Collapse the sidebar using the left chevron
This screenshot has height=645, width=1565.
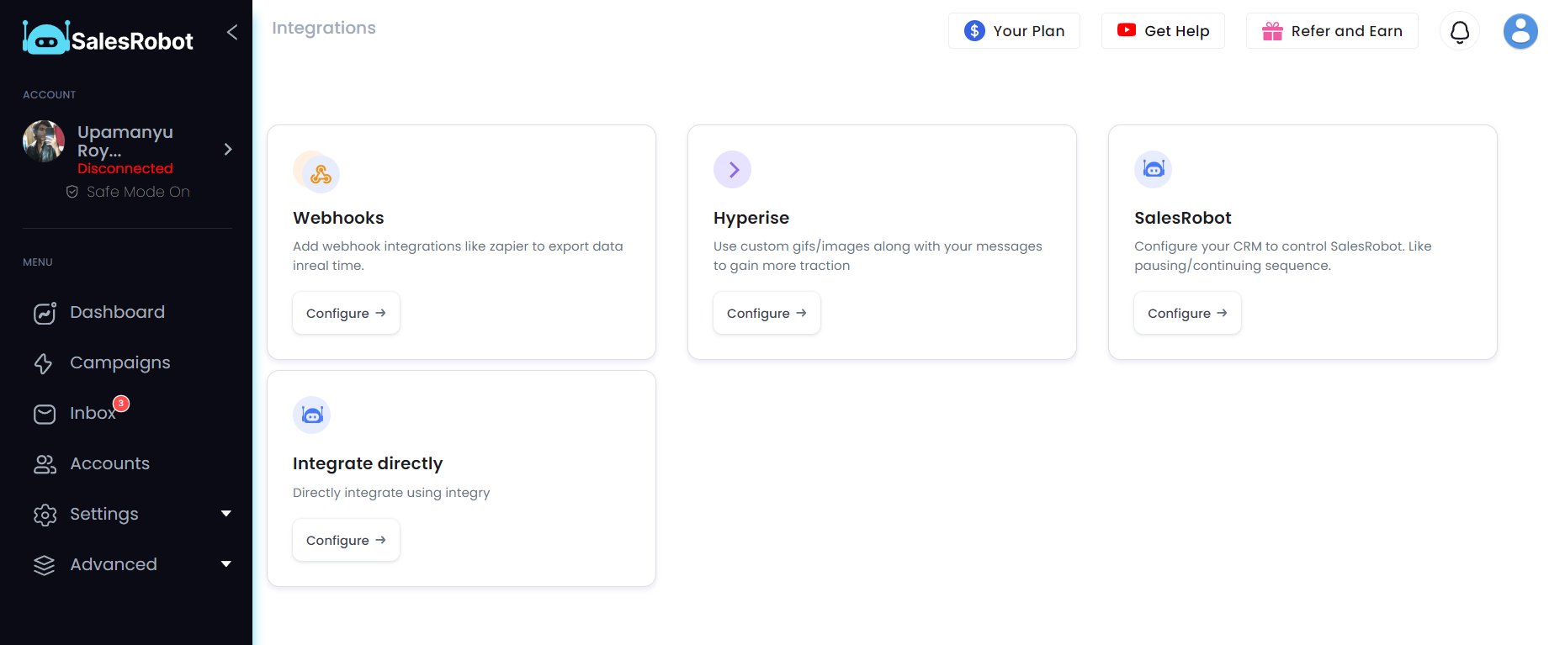(231, 32)
